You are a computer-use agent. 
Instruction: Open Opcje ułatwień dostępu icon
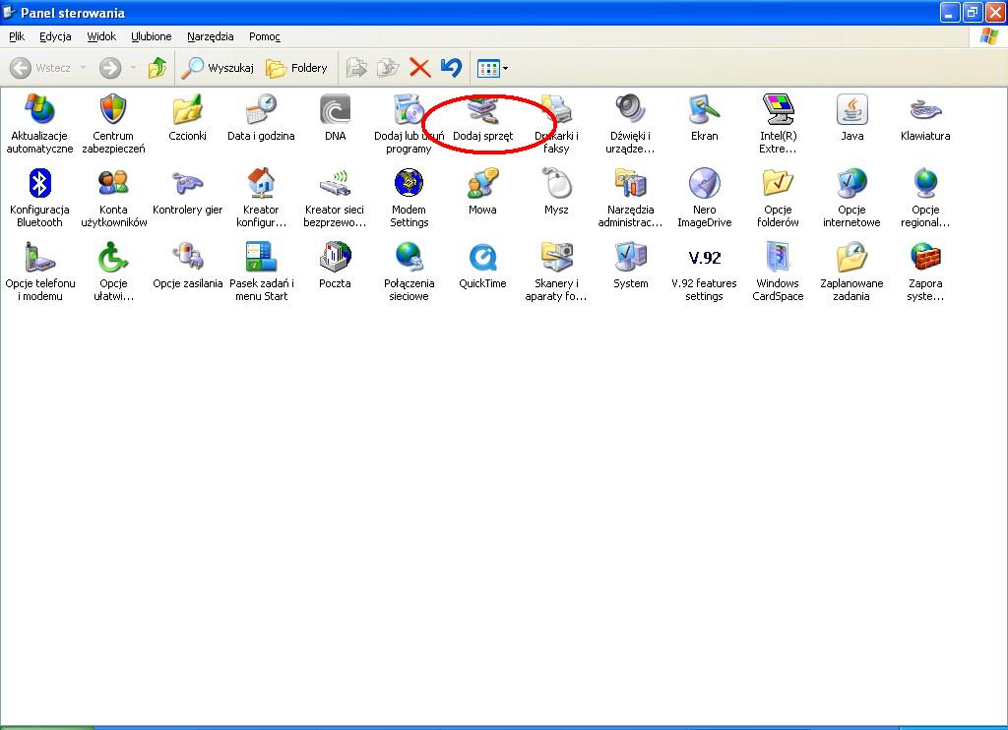113,272
